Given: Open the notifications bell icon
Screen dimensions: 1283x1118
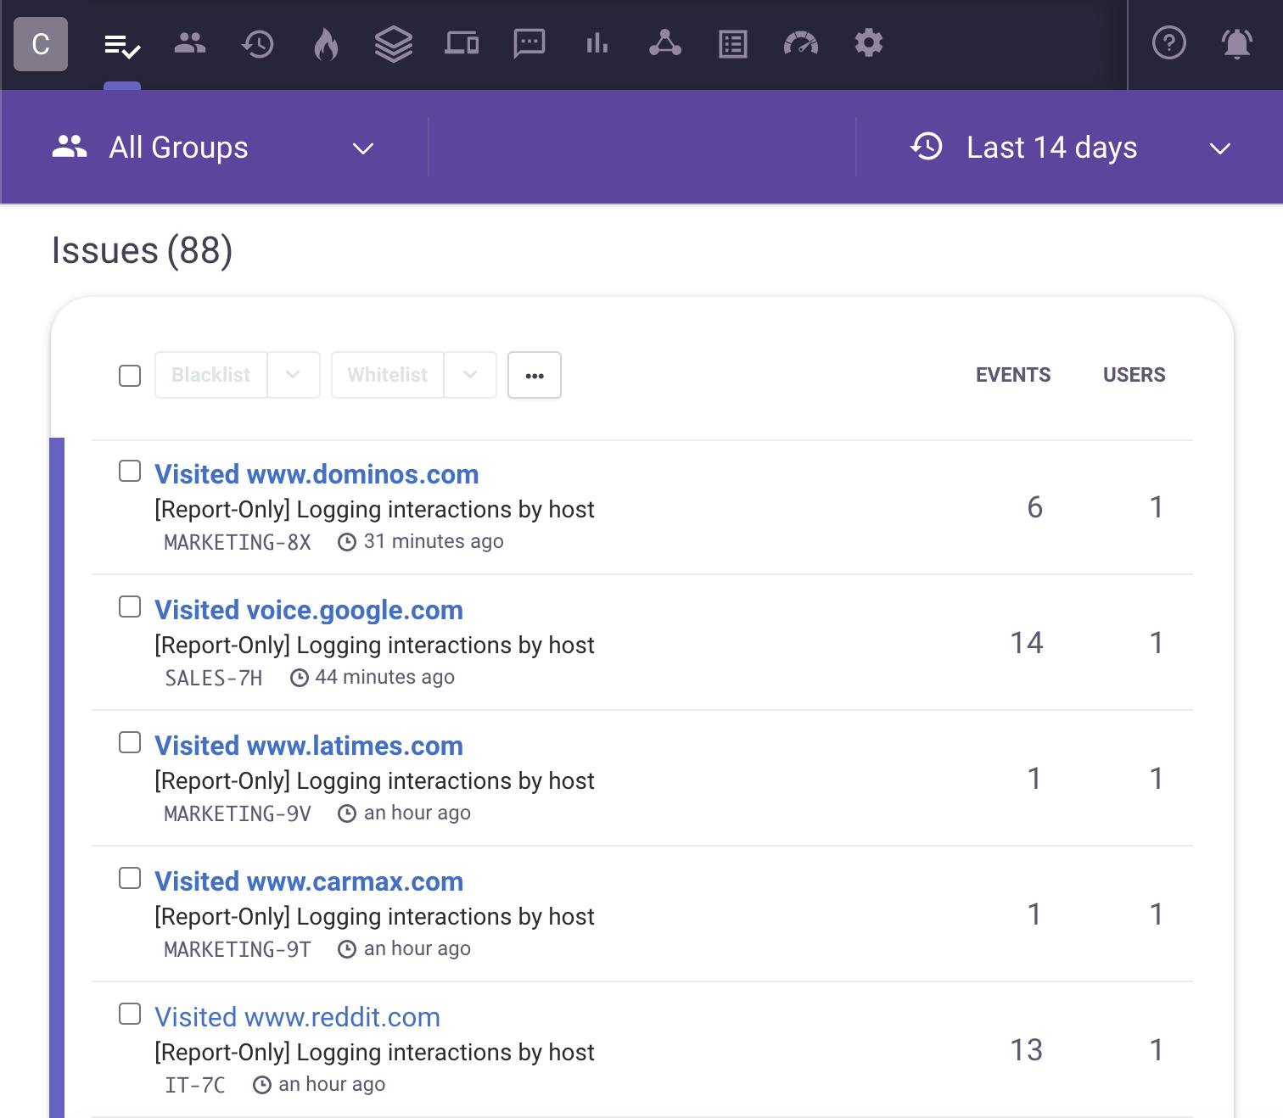Looking at the screenshot, I should (1237, 43).
